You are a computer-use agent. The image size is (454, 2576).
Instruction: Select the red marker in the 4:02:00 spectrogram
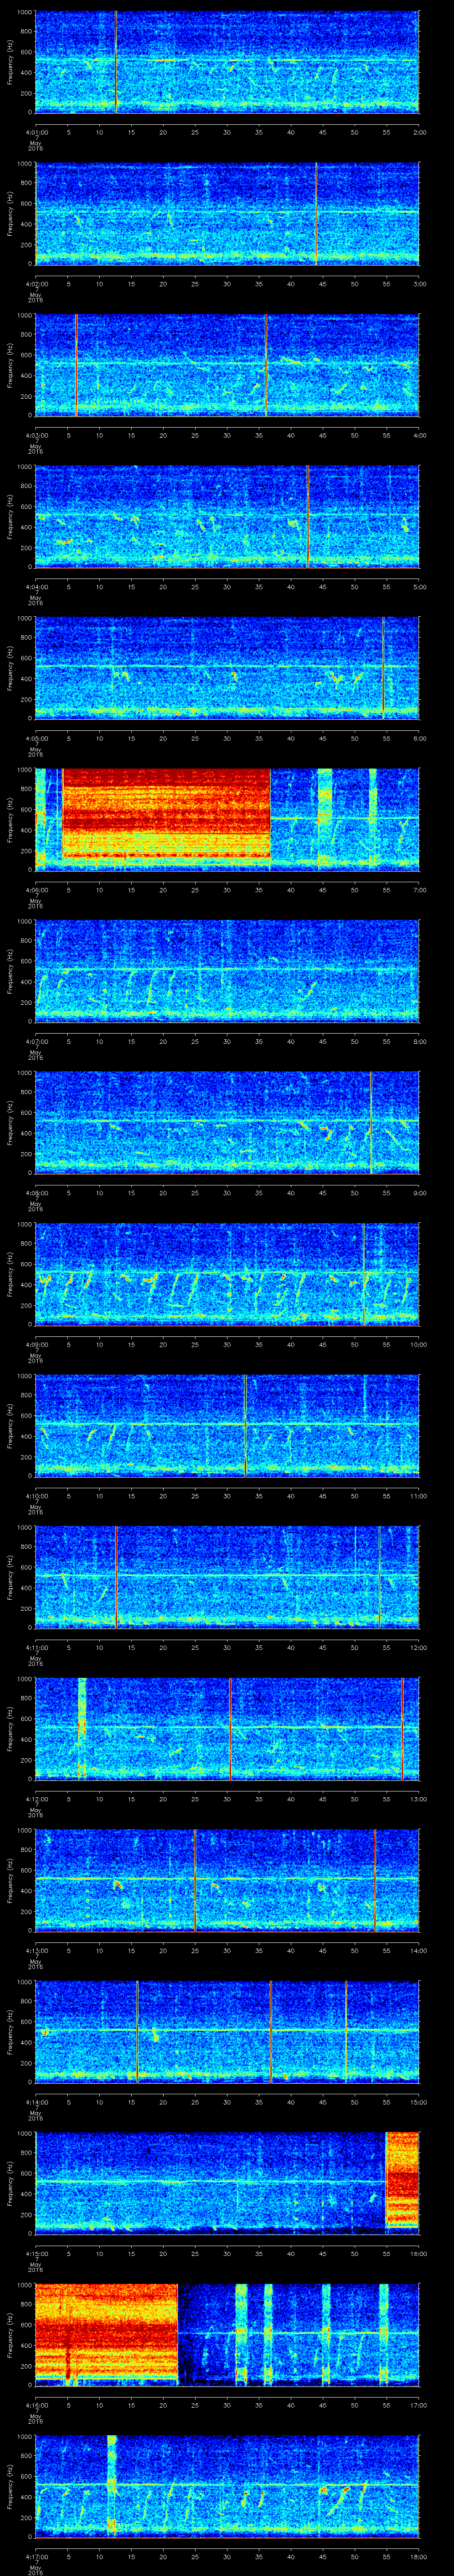coord(315,213)
